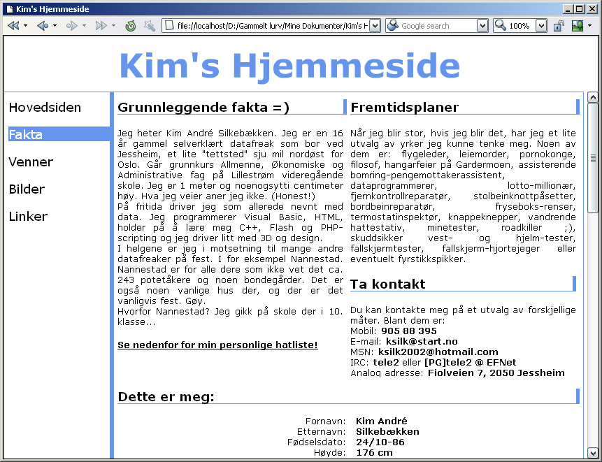
Task: Open Linker in the side navigation
Action: click(x=29, y=216)
